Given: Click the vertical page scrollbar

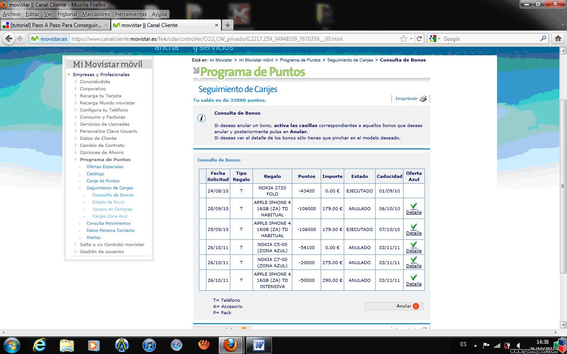Looking at the screenshot, I should coord(563,186).
